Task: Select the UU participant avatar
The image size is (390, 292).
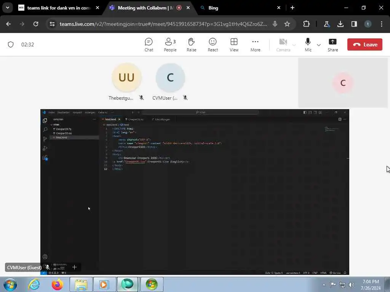Action: tap(126, 78)
